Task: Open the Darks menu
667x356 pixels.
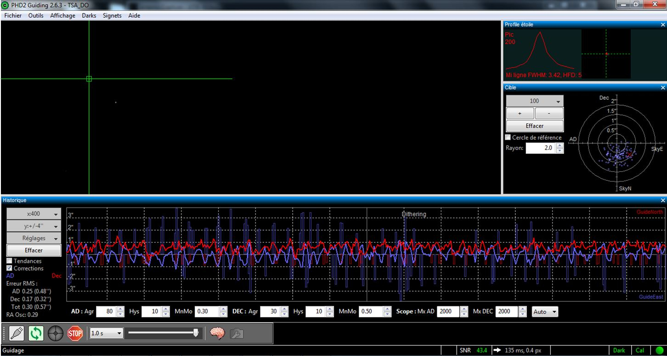Action: [x=89, y=16]
